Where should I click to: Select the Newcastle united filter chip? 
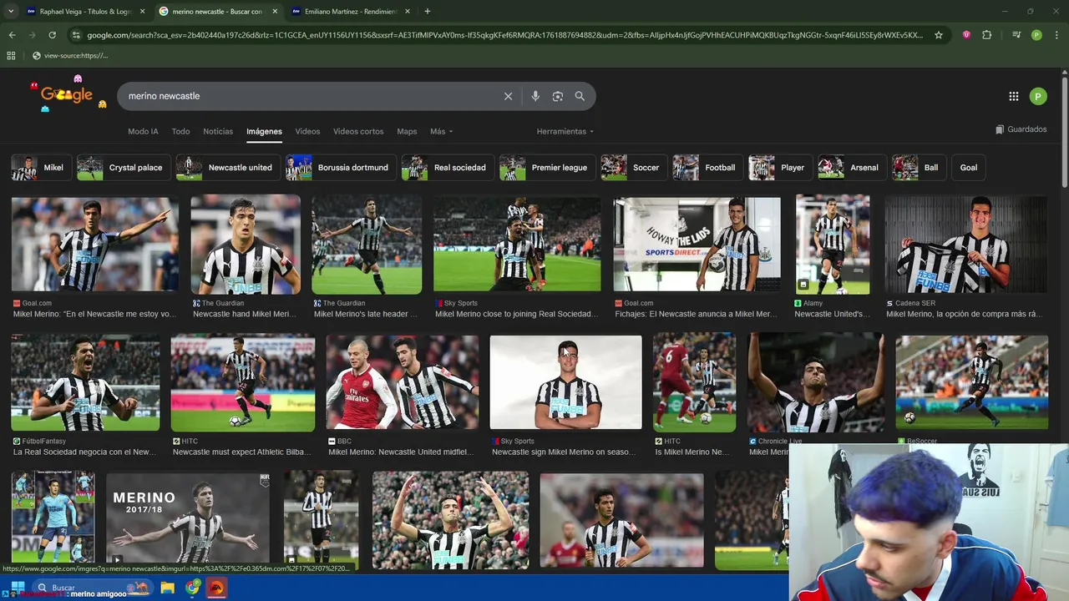pos(228,168)
